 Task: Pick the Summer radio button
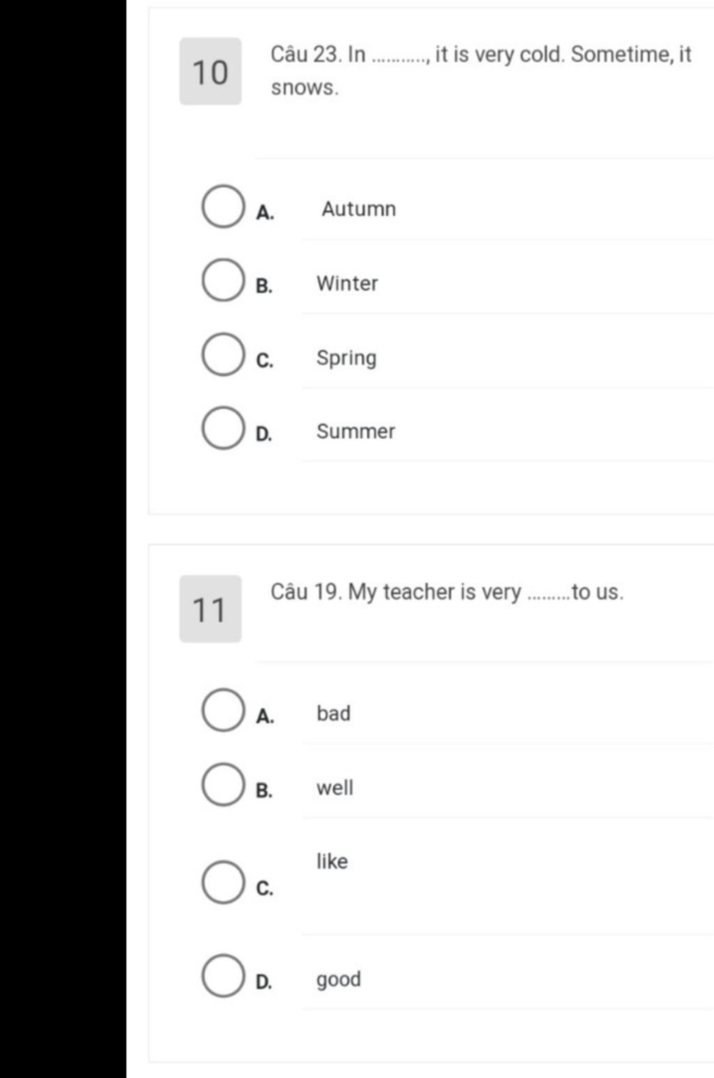223,428
